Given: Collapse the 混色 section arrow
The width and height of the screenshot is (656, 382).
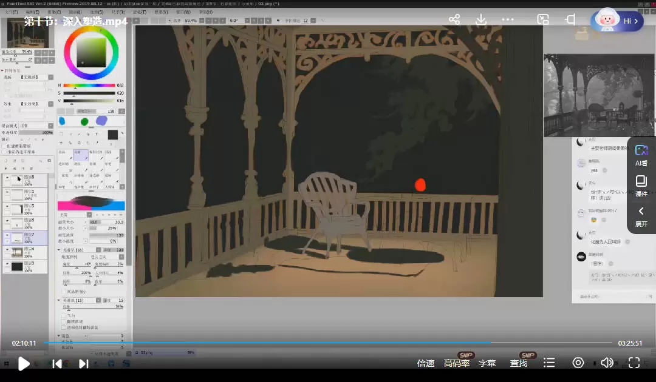Looking at the screenshot, I should 58,336.
